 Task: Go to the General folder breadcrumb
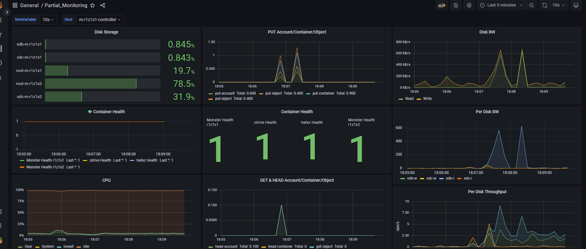click(29, 5)
